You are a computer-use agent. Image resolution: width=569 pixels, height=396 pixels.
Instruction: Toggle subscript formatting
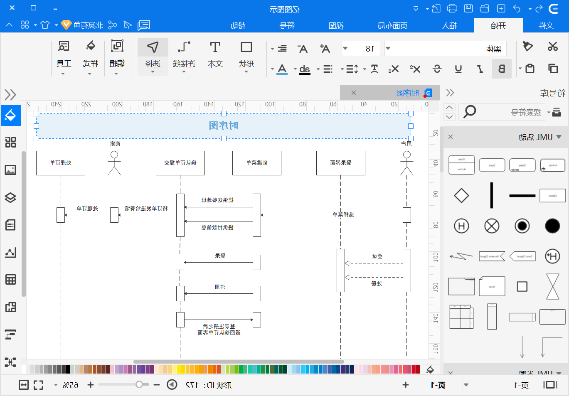coord(393,69)
